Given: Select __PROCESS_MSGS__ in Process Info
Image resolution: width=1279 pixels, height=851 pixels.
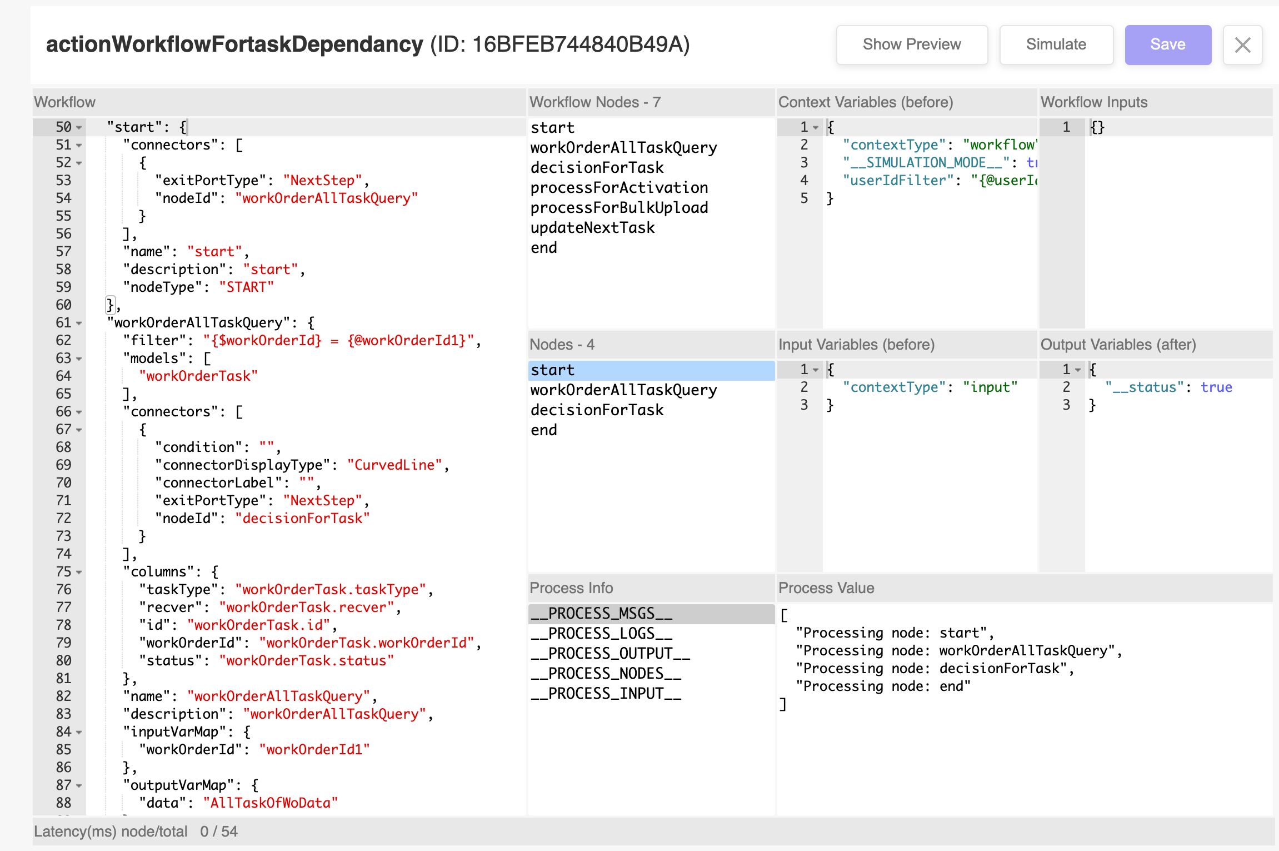Looking at the screenshot, I should 651,614.
